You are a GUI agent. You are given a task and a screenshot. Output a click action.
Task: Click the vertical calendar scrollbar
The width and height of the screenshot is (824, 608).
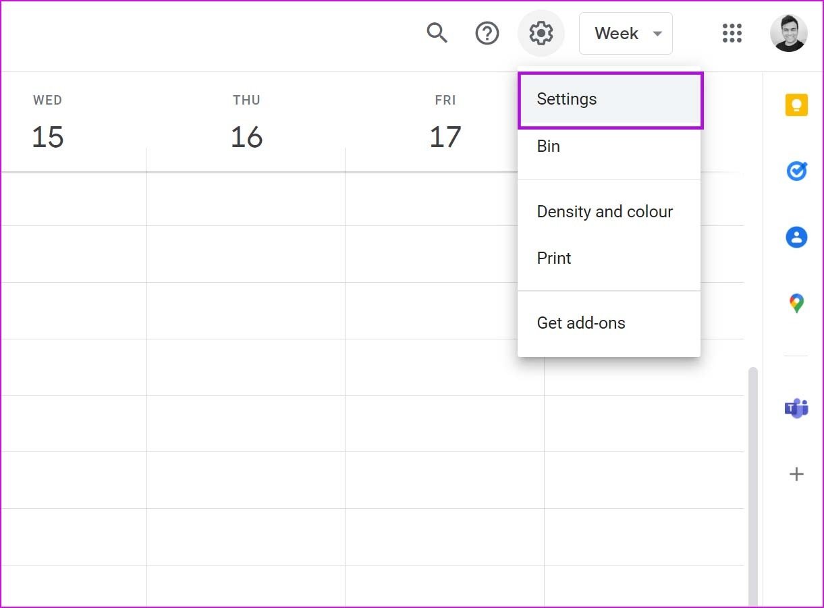(753, 486)
